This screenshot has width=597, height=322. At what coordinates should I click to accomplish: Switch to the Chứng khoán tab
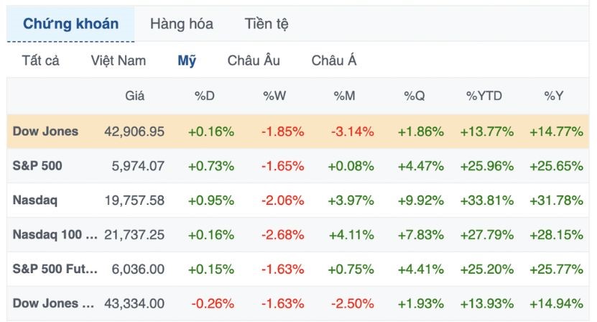(70, 24)
